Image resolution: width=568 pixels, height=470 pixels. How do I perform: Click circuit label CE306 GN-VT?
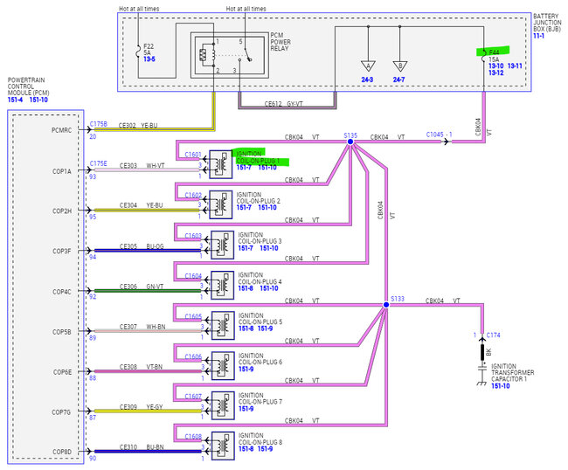click(142, 287)
